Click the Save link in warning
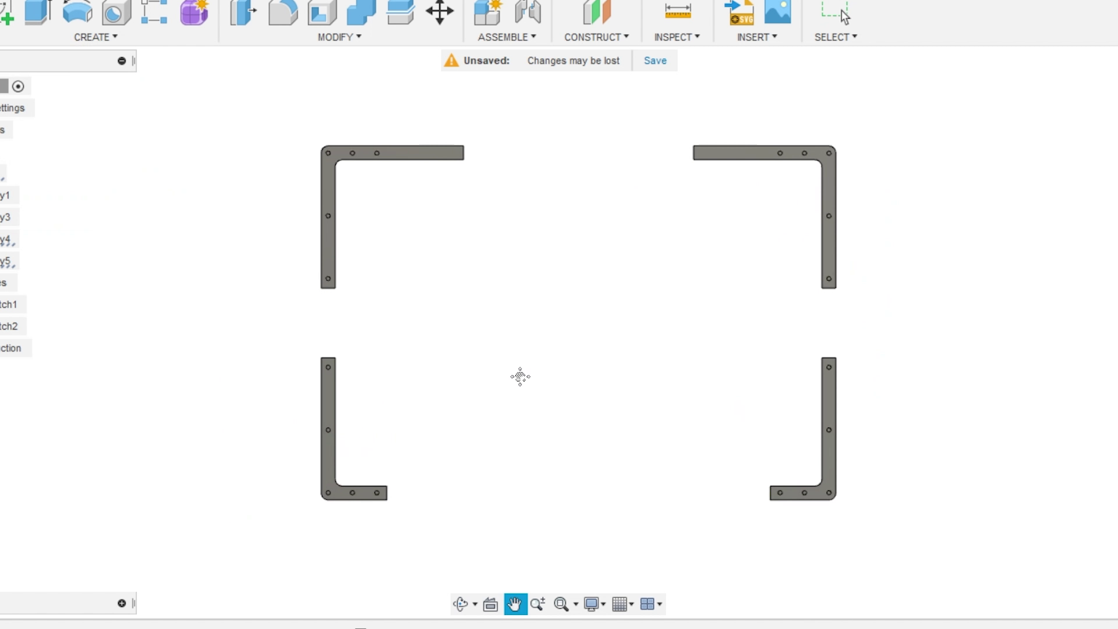Viewport: 1118px width, 629px height. (x=655, y=61)
